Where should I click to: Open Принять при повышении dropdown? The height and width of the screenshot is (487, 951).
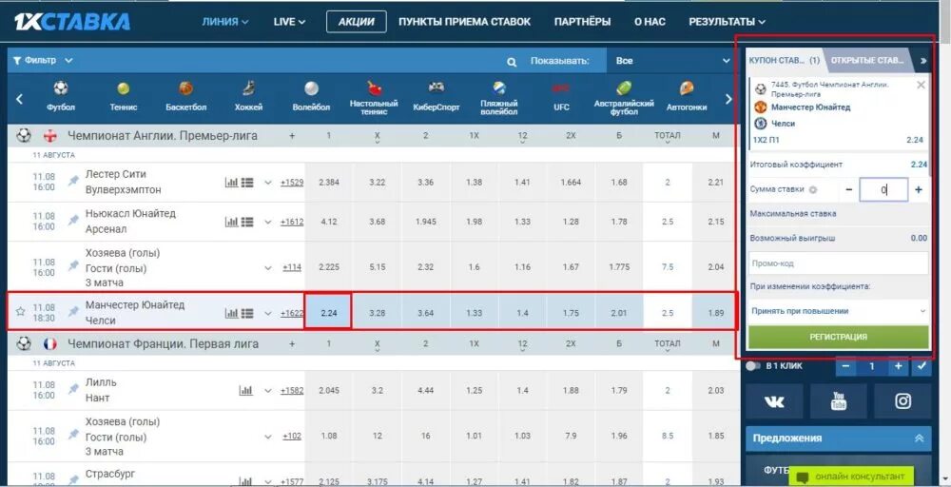coord(839,311)
